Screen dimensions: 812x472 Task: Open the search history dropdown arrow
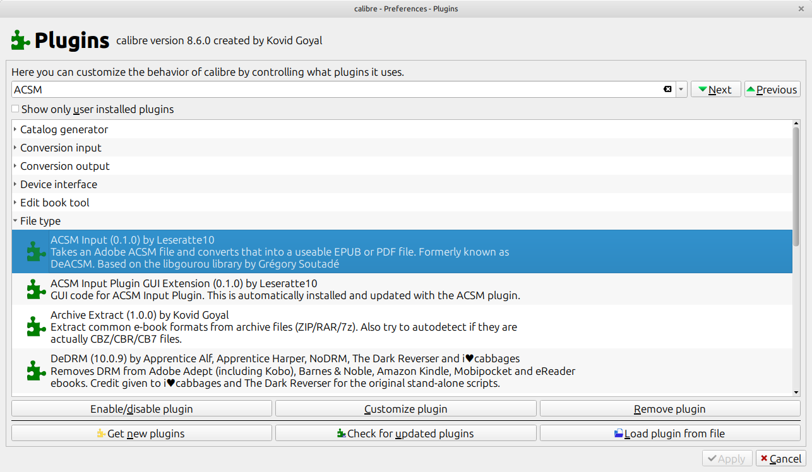[x=681, y=90]
